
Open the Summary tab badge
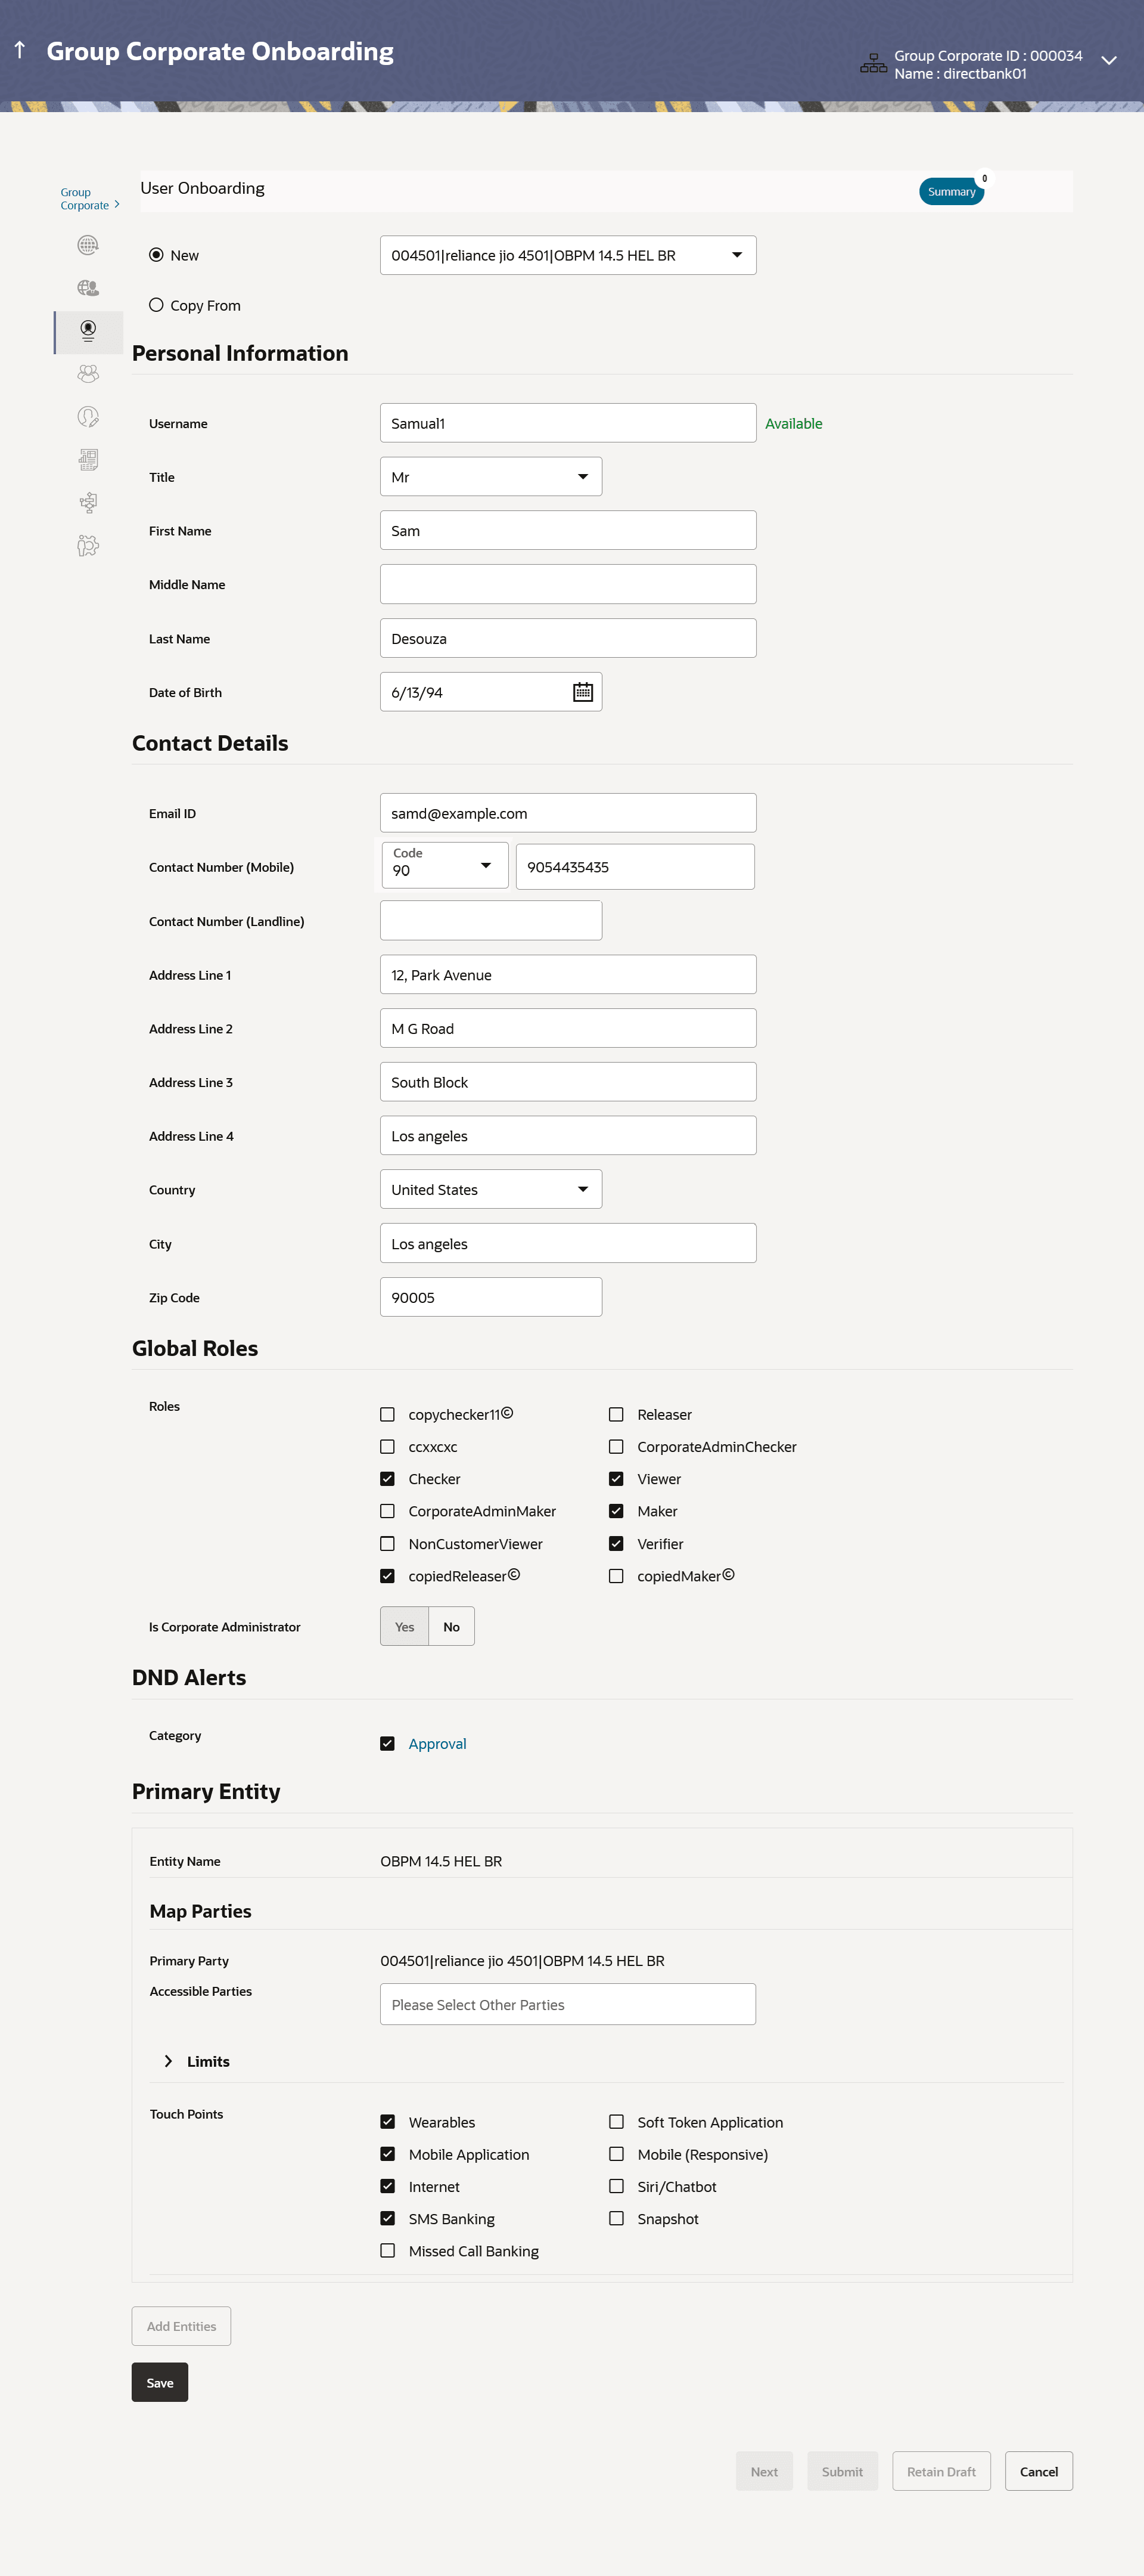tap(951, 191)
